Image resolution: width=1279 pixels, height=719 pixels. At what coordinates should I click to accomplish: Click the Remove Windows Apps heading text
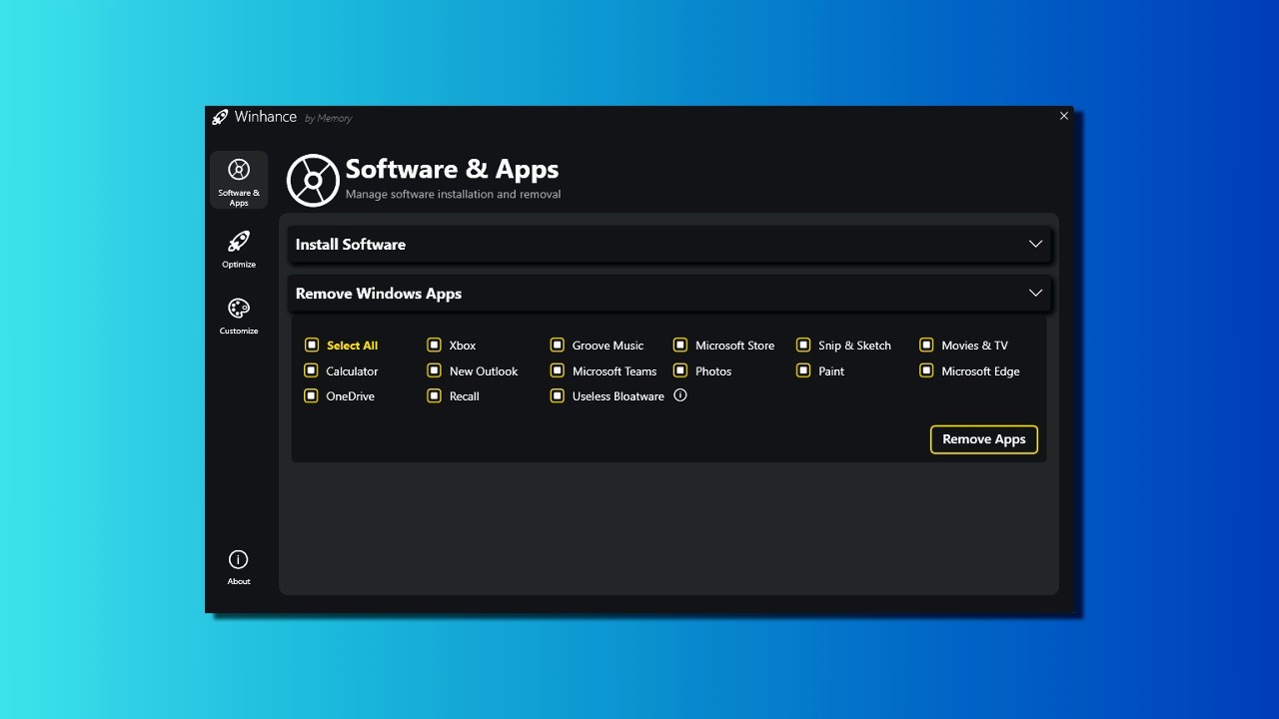pyautogui.click(x=379, y=294)
